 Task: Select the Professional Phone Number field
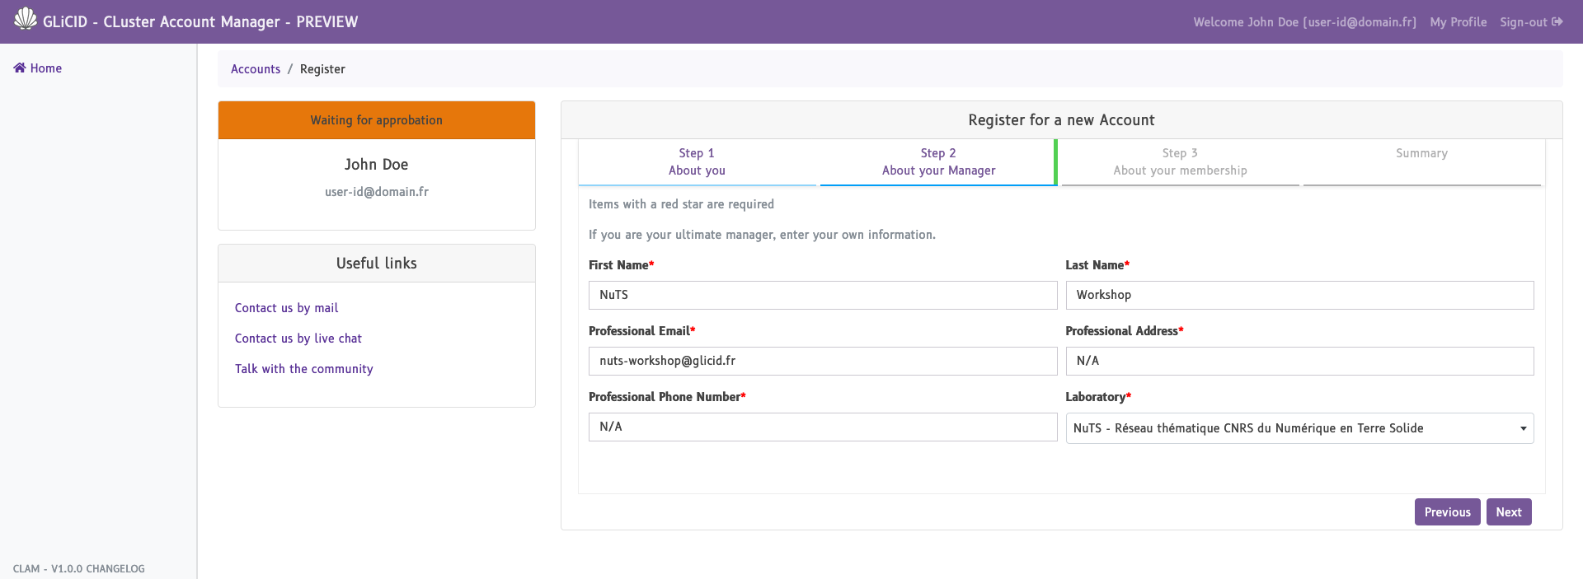click(822, 427)
